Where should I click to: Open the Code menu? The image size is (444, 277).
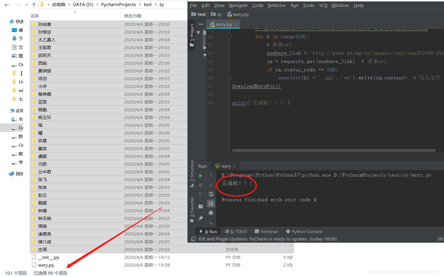click(258, 5)
